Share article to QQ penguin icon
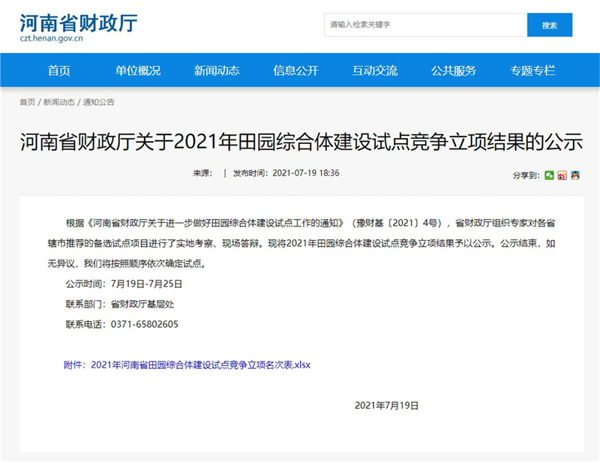This screenshot has width=600, height=462. coord(575,175)
